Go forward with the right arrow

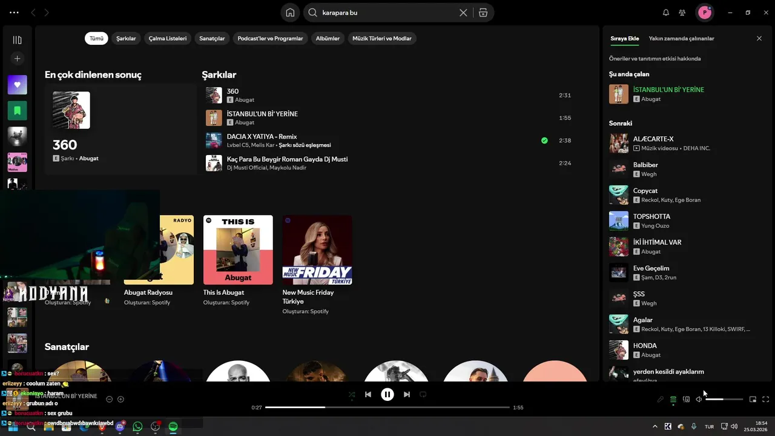(x=47, y=12)
